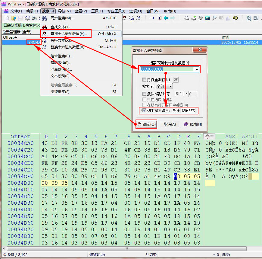Screen dimensions: 262x259
Task: Choose 组合搜索(C) menu entry
Action: click(x=81, y=56)
